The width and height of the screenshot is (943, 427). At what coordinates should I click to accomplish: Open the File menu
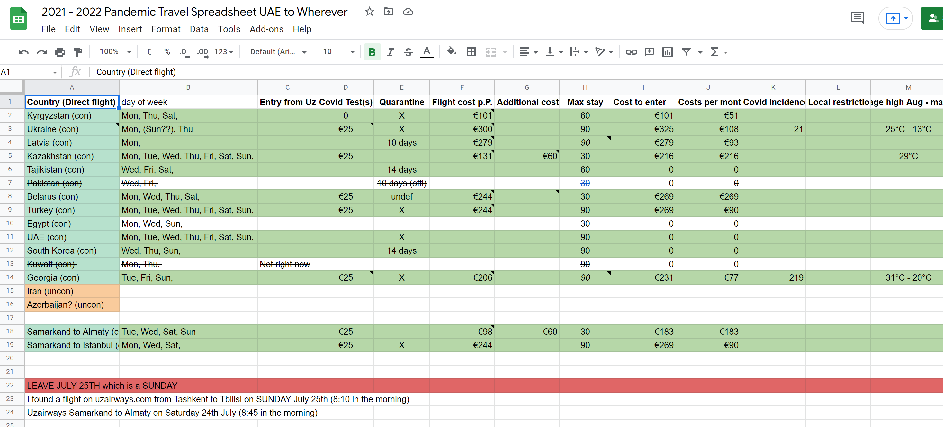coord(48,29)
